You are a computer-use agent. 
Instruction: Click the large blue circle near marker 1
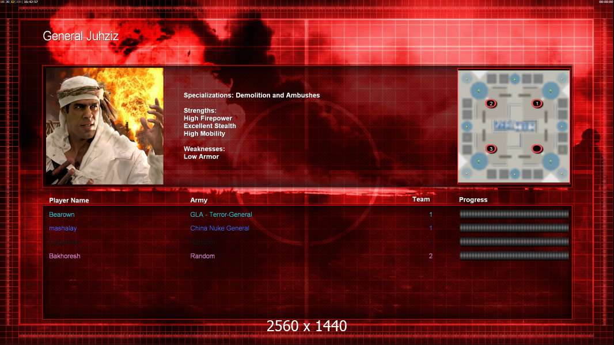(x=551, y=91)
